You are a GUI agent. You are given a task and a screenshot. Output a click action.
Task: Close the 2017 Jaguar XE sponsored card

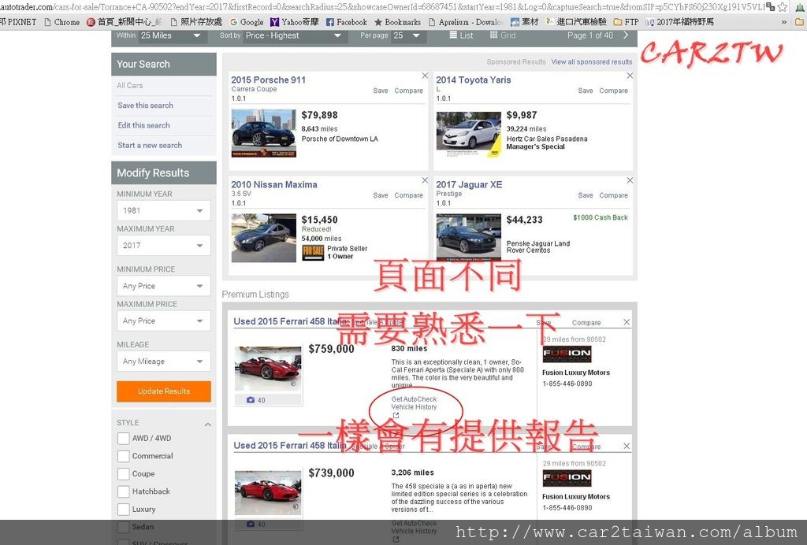[630, 180]
